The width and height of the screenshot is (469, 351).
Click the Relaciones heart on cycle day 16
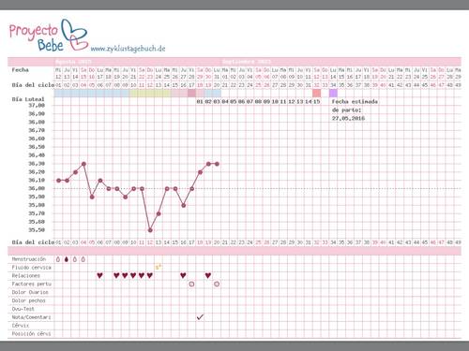[x=183, y=275]
